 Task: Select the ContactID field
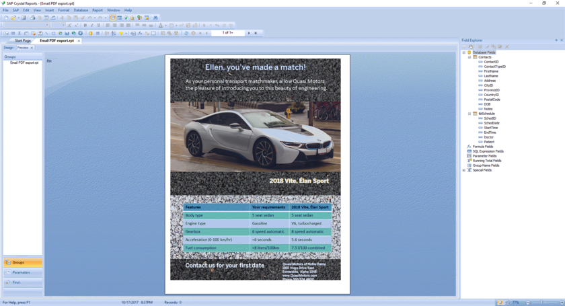491,62
